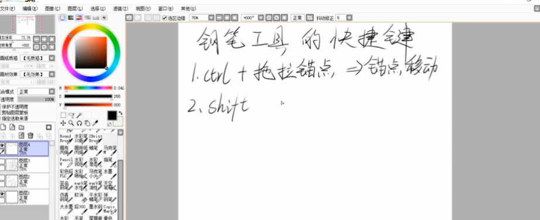540x220 pixels.
Task: Click the swatches panel icon
Action: (95, 18)
